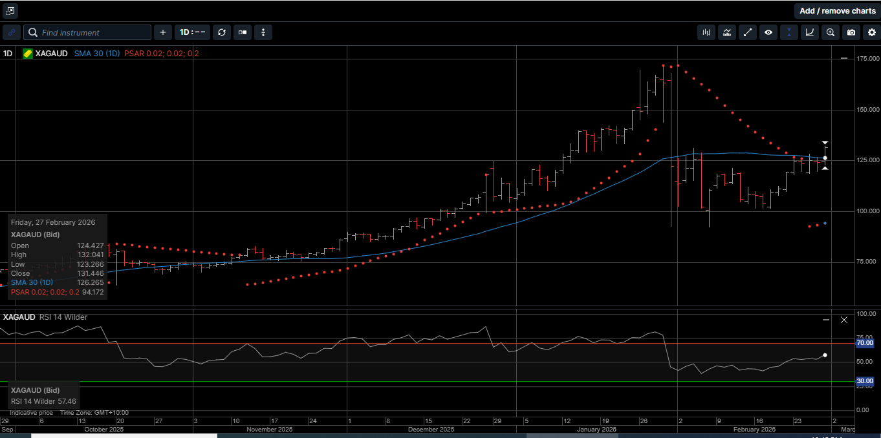Click the refresh icon to reload the chart
Viewport: 881px width, 438px height.
pyautogui.click(x=222, y=32)
